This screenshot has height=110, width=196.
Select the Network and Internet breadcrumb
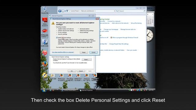[x=87, y=11]
